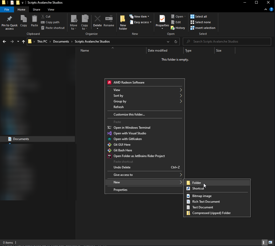Switch to details view layout icon
Screen dimensions: 275x246
point(265,242)
